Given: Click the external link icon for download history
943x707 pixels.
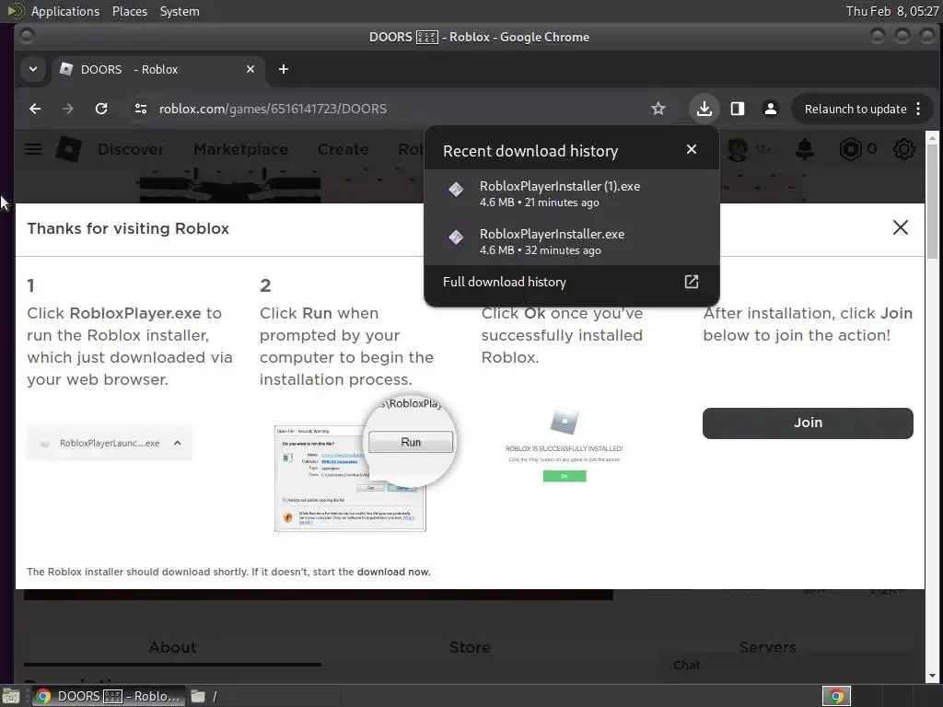Looking at the screenshot, I should point(692,282).
